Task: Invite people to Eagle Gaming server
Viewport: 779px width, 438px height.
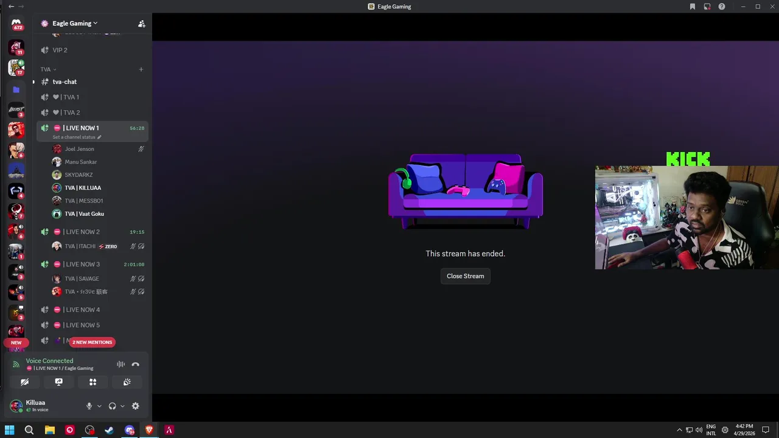Action: point(141,24)
